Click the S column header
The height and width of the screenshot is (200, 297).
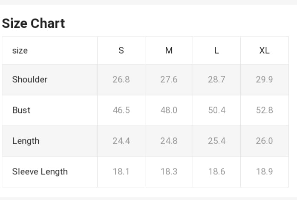[x=121, y=50]
